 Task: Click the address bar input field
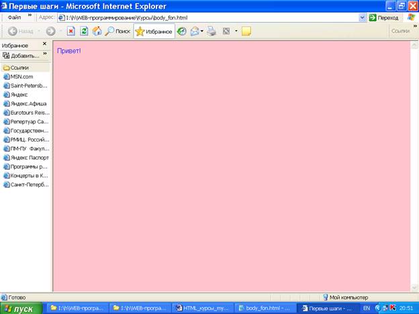(208, 18)
